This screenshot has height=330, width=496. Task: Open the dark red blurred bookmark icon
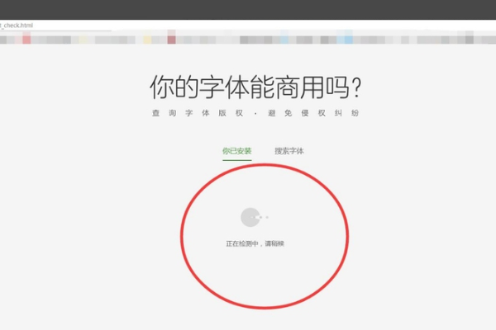(171, 40)
